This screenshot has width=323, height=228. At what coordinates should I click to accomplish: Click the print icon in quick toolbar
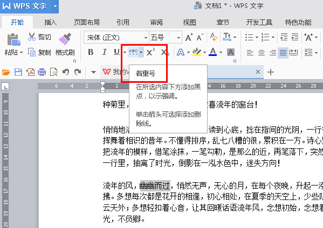point(42,72)
